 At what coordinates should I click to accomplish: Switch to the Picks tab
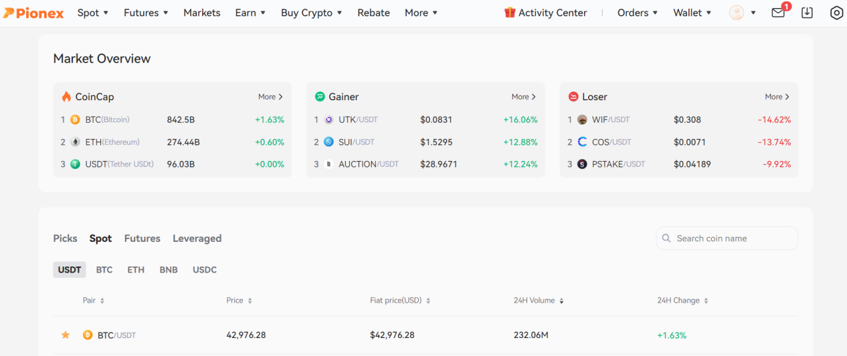point(65,238)
